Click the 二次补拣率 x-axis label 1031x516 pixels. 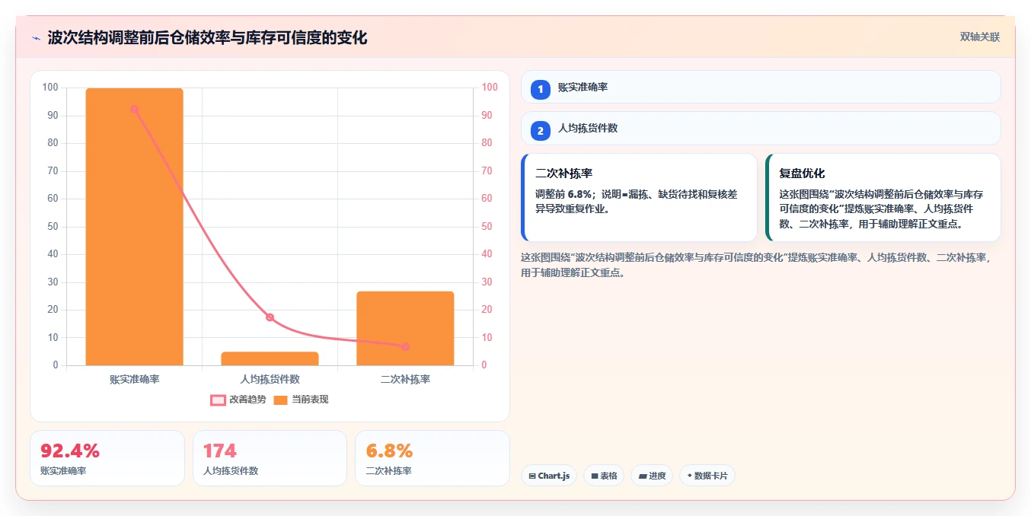[x=405, y=379]
